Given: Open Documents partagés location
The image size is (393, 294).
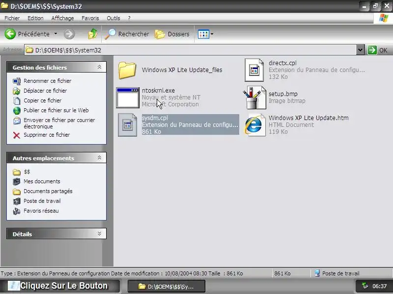Looking at the screenshot, I should tap(48, 191).
